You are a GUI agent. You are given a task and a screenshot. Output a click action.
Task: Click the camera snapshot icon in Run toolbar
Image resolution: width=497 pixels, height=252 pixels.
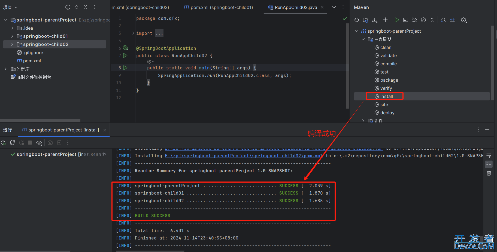50,143
